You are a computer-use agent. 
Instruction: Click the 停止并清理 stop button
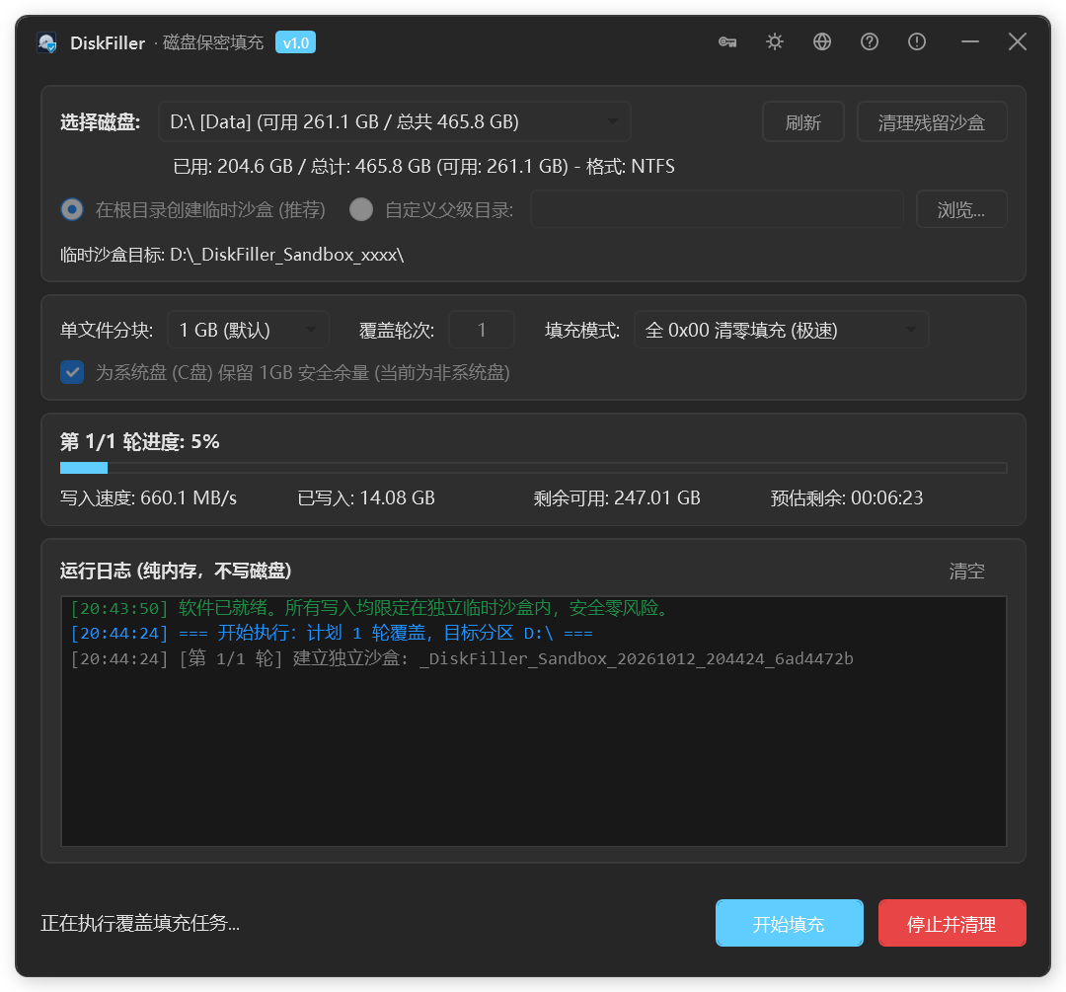952,923
